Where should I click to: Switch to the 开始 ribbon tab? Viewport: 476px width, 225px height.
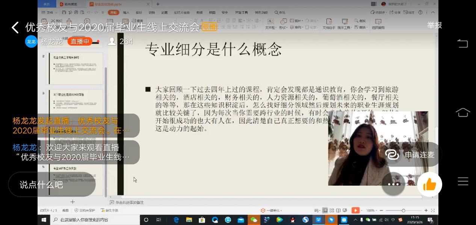point(113,12)
